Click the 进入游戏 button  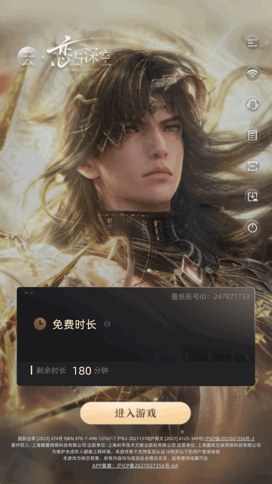[x=135, y=413]
